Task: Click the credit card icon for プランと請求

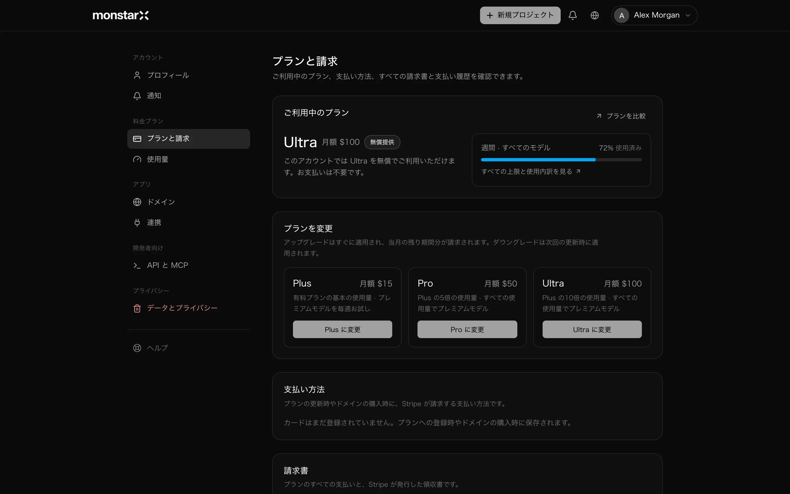Action: coord(137,139)
